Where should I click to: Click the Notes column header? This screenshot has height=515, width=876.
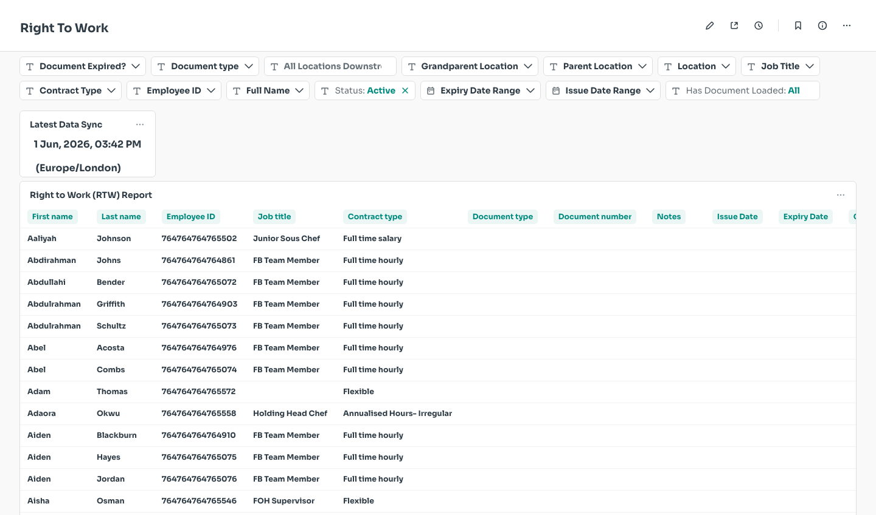coord(669,217)
